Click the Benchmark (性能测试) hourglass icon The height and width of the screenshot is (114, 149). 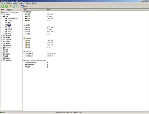click(x=4, y=60)
